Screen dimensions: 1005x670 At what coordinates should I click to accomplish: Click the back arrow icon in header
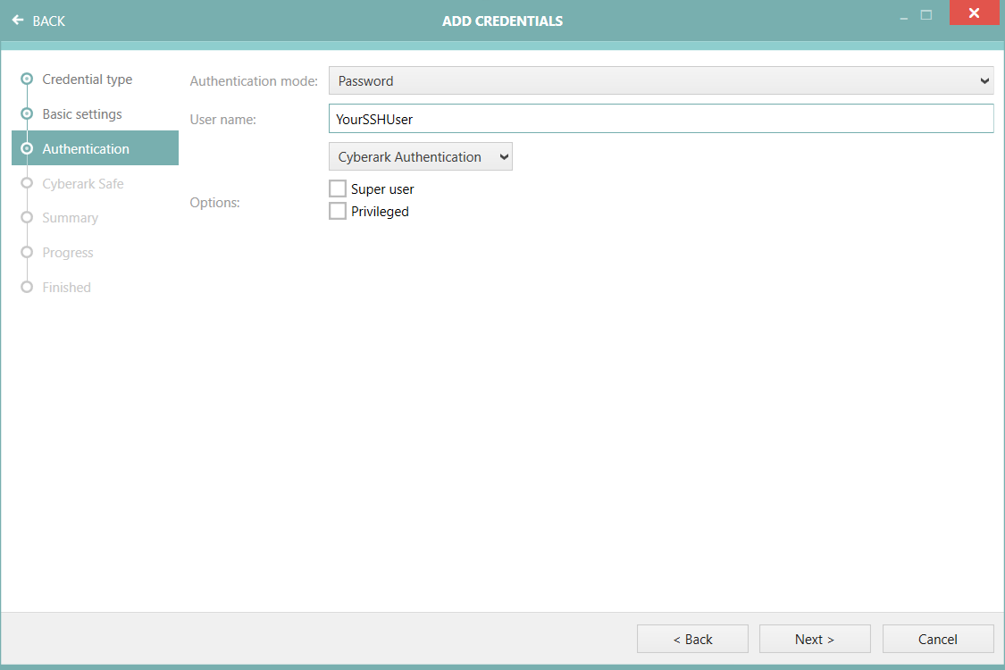pos(18,21)
